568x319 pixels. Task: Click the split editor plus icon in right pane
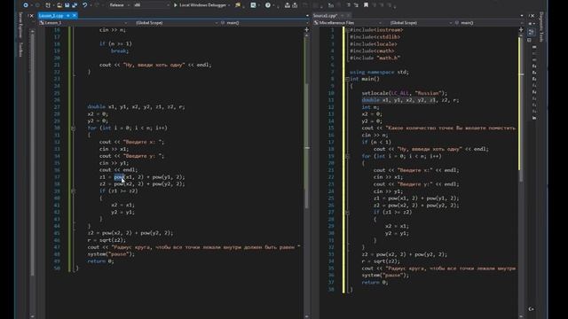(x=521, y=29)
